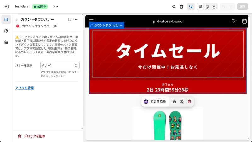Click the settings panel scroll-up arrow

[x=82, y=15]
